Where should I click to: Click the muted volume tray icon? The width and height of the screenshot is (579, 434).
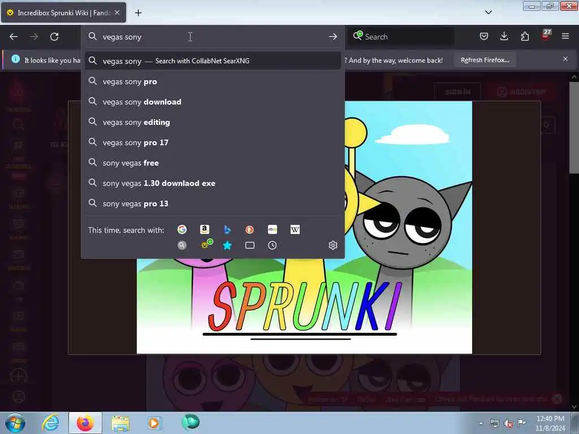[508, 424]
